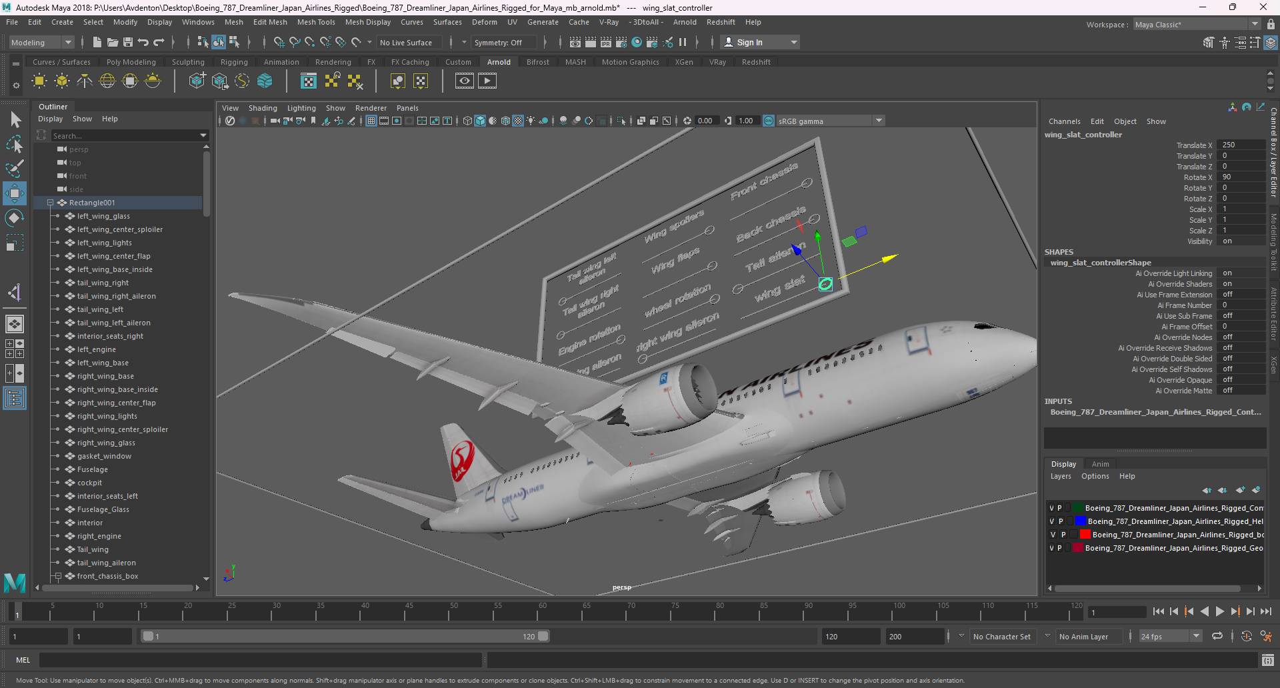Screen dimensions: 1280x688
Task: Open the Sign In dropdown arrow
Action: (793, 42)
